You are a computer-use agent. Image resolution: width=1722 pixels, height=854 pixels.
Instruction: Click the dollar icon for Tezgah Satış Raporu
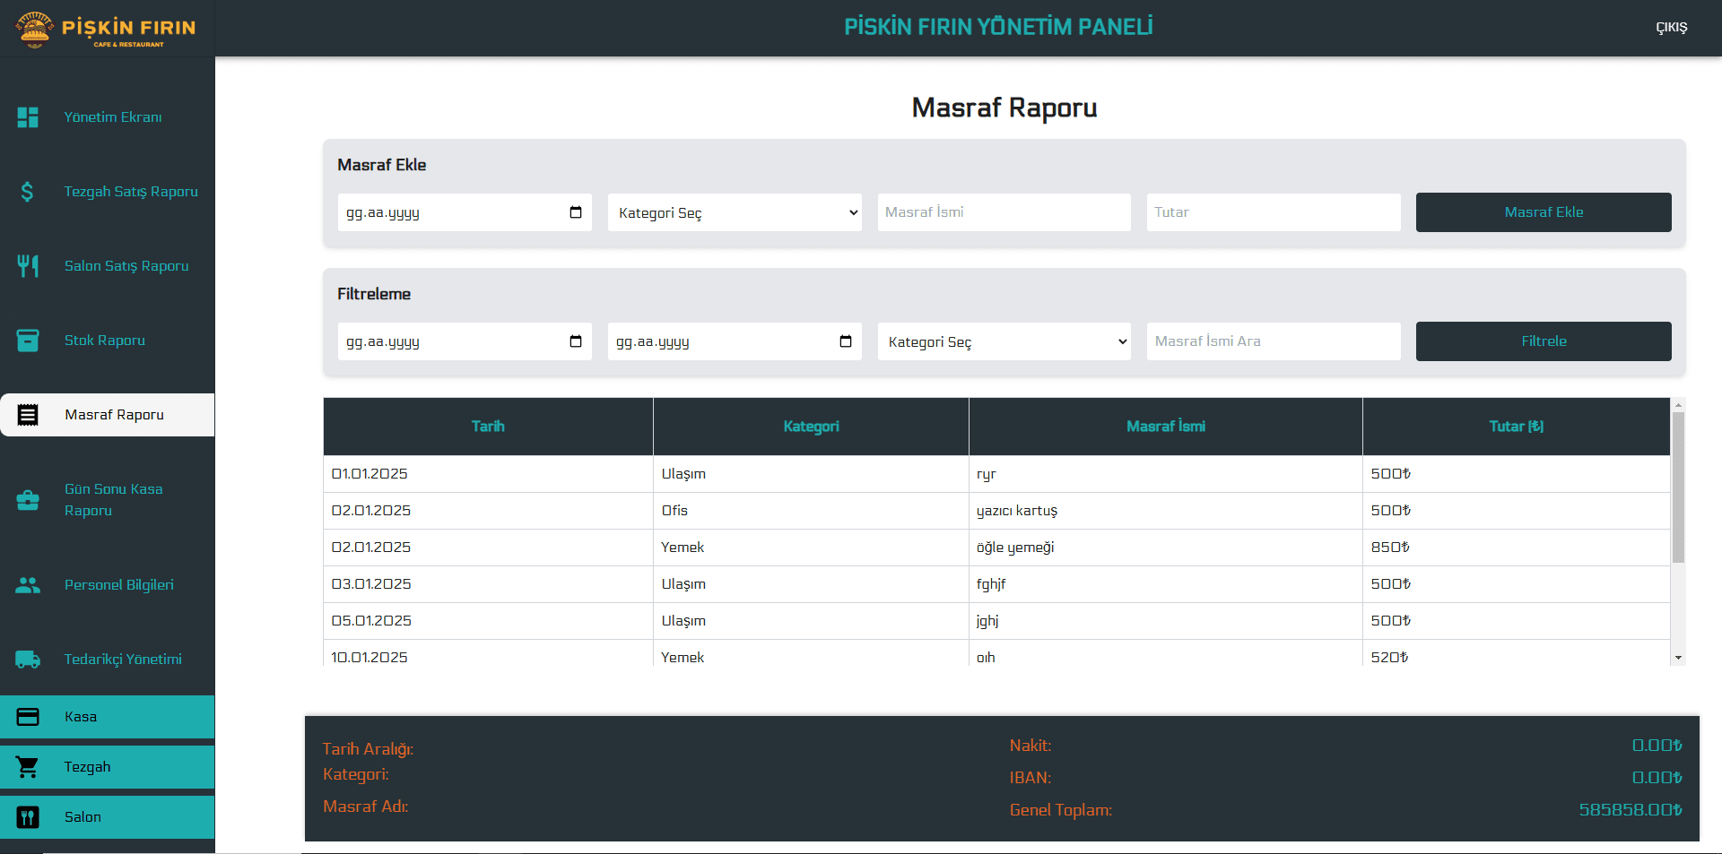28,192
